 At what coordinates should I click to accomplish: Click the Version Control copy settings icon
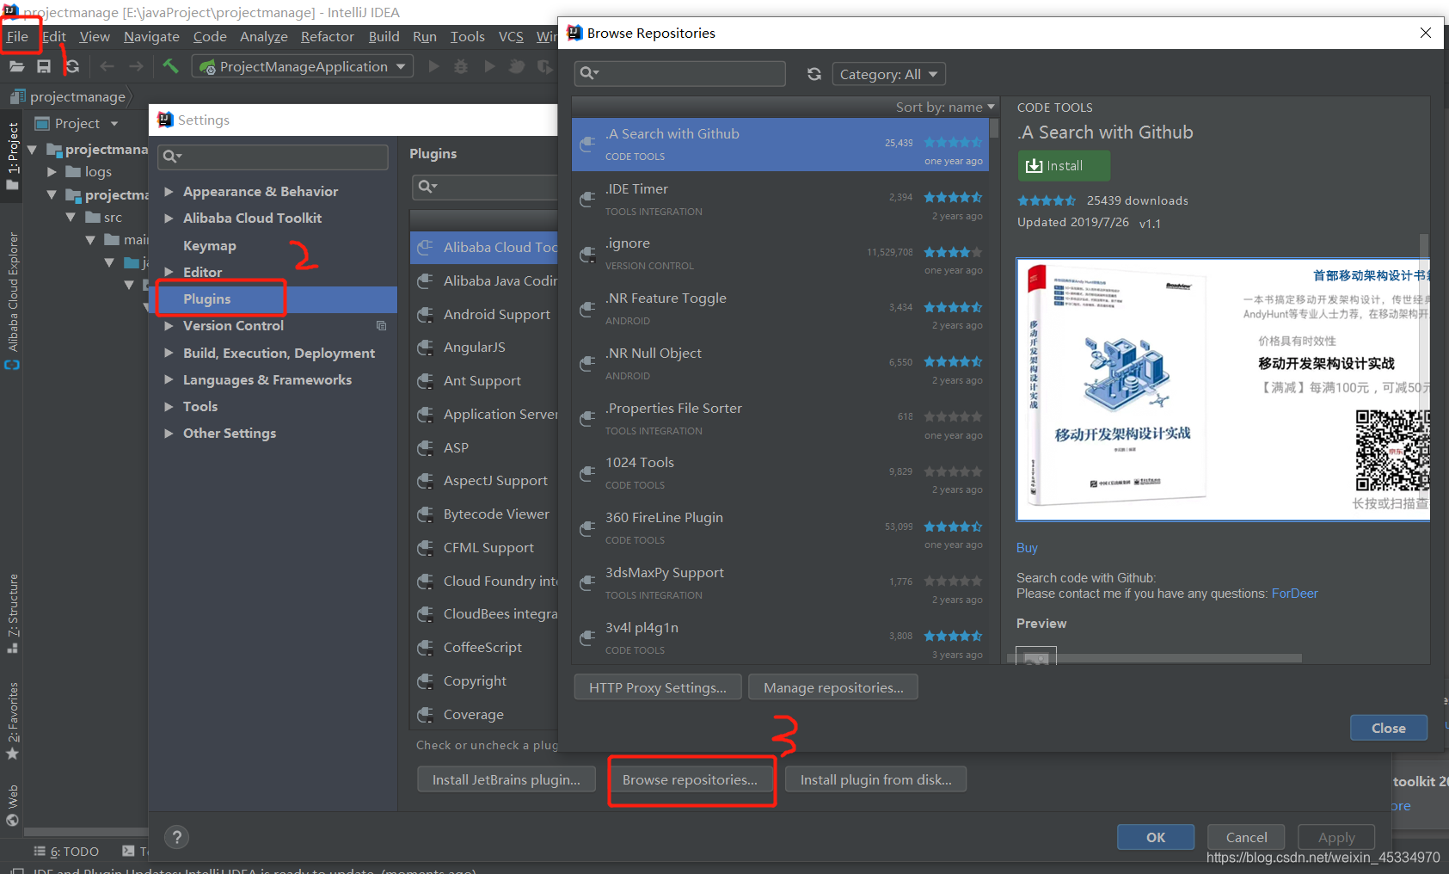(x=381, y=325)
